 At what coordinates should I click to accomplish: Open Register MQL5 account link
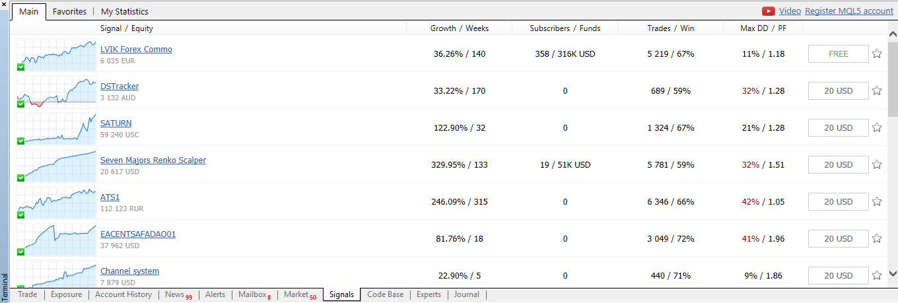pos(849,11)
